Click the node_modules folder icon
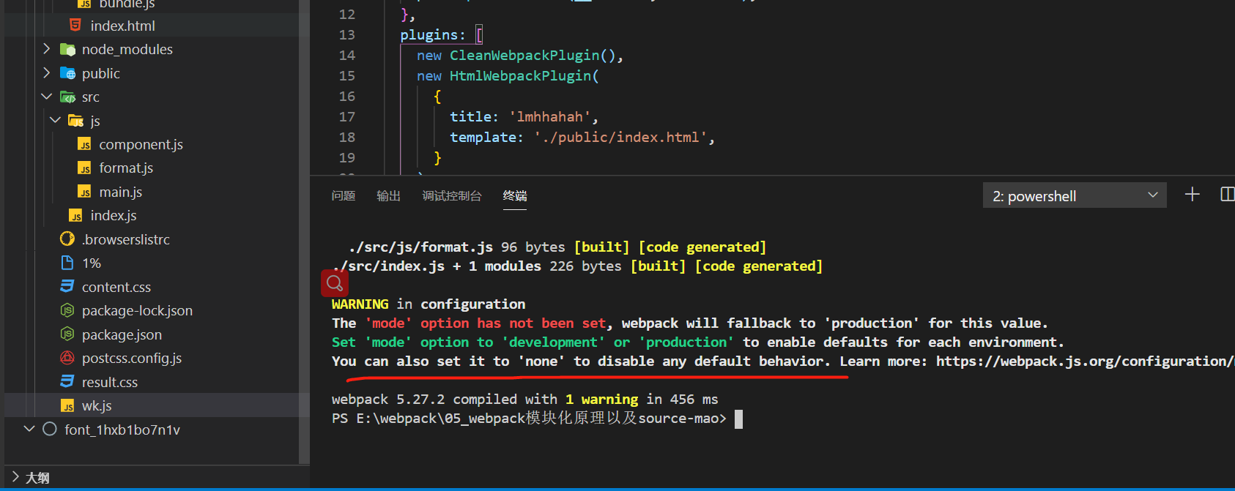 click(67, 50)
